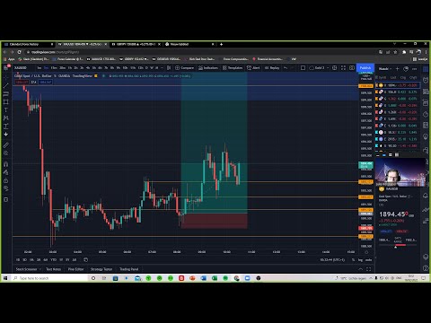The height and width of the screenshot is (323, 431).
Task: Click the browser address bar
Action: (198, 52)
